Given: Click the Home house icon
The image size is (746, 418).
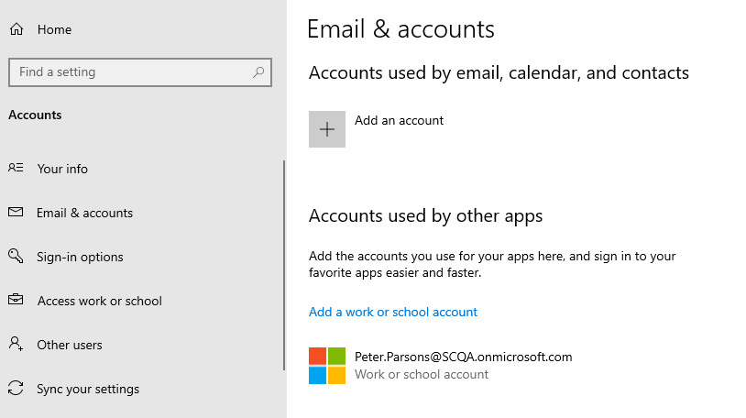Looking at the screenshot, I should [16, 29].
